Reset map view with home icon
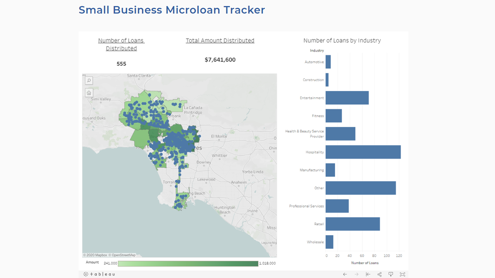This screenshot has width=495, height=278. [x=89, y=93]
